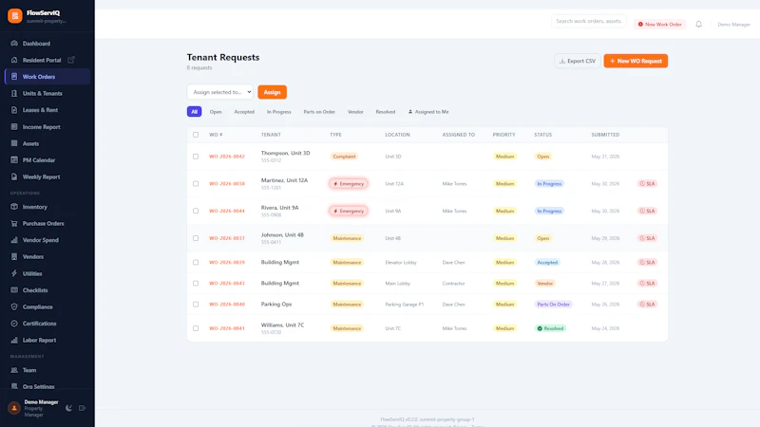Screen dimensions: 760x427
Task: Filter requests by Parts on Order tab
Action: click(x=319, y=112)
